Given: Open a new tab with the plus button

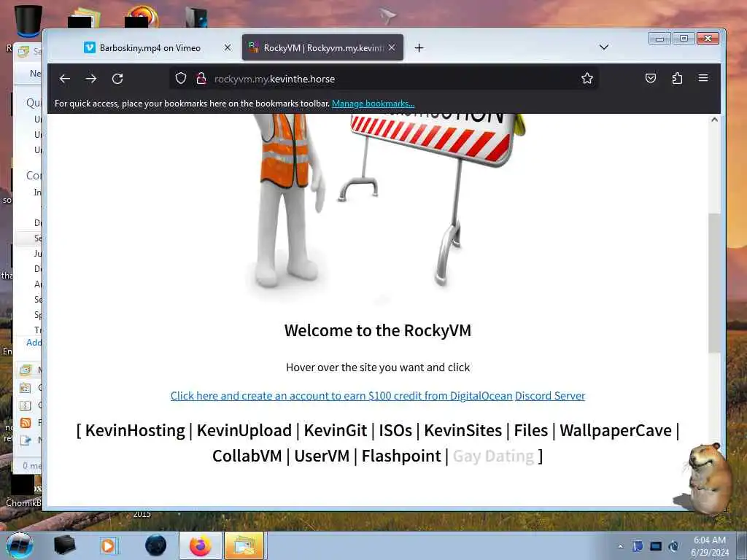Looking at the screenshot, I should [419, 47].
